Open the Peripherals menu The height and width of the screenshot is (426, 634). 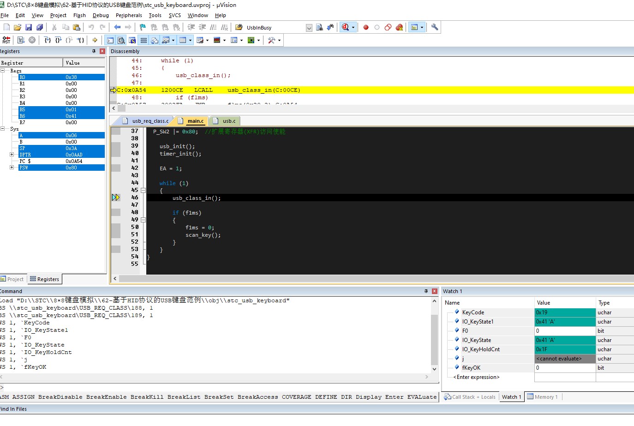129,15
